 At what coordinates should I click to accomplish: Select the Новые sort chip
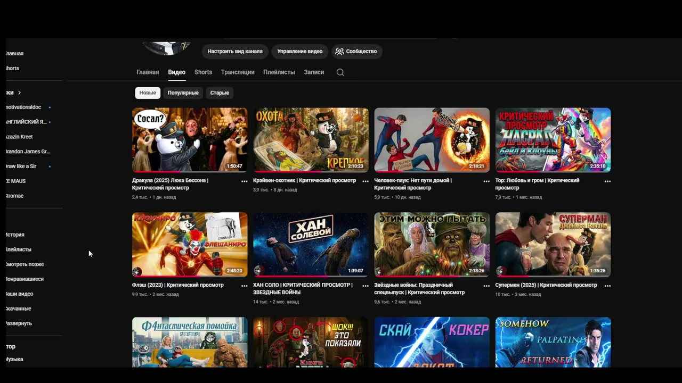148,93
